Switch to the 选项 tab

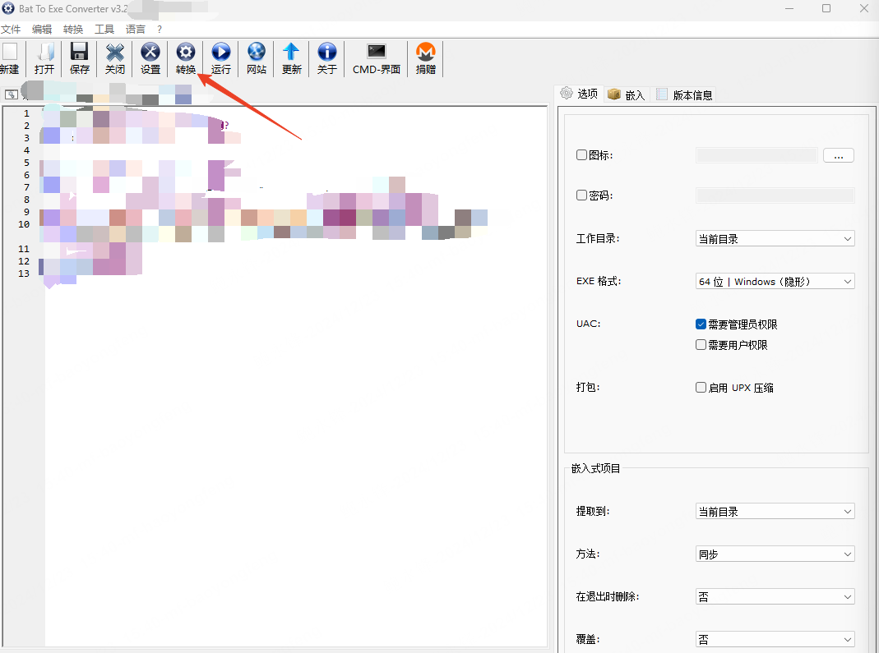[580, 94]
